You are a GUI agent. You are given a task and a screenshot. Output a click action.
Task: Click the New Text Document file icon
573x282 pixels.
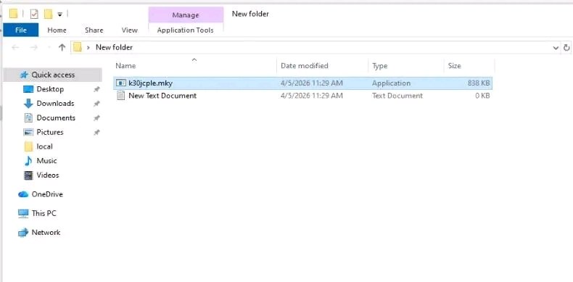(121, 96)
